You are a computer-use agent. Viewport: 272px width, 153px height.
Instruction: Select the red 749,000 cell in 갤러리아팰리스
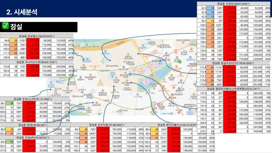point(230,131)
